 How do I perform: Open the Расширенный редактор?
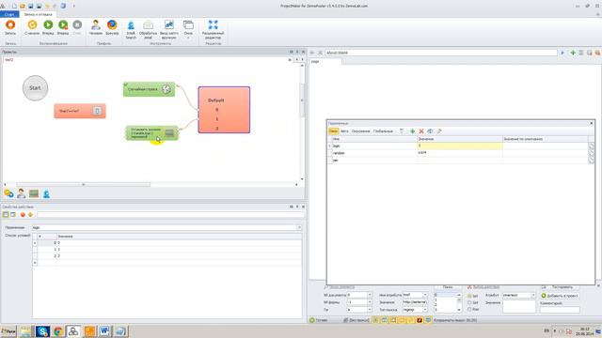214,29
